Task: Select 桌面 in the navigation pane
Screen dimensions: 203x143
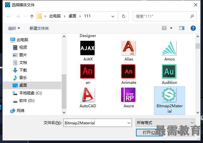Action: tap(32, 85)
